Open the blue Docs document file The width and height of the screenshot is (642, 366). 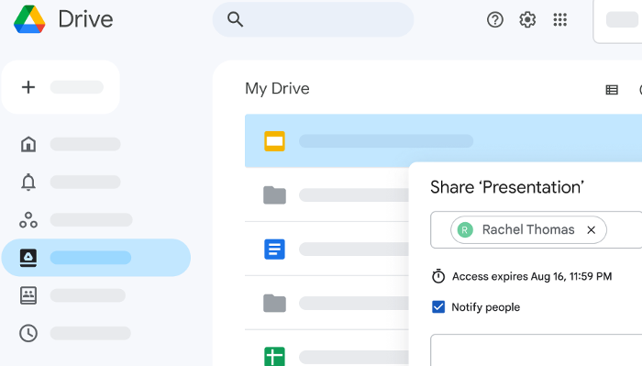pyautogui.click(x=327, y=249)
